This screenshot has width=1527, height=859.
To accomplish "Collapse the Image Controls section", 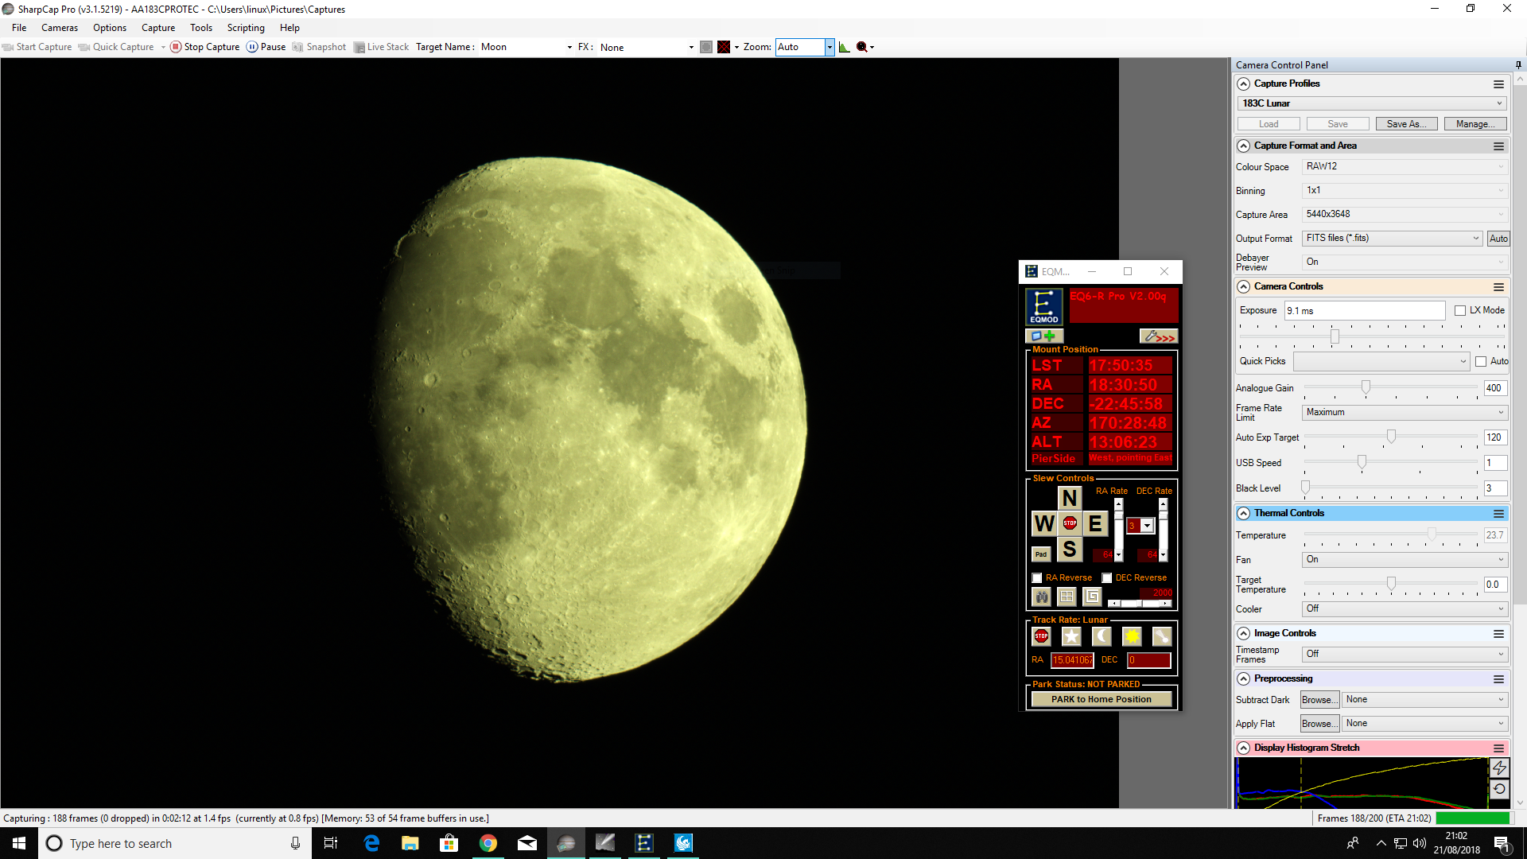I will (x=1244, y=634).
